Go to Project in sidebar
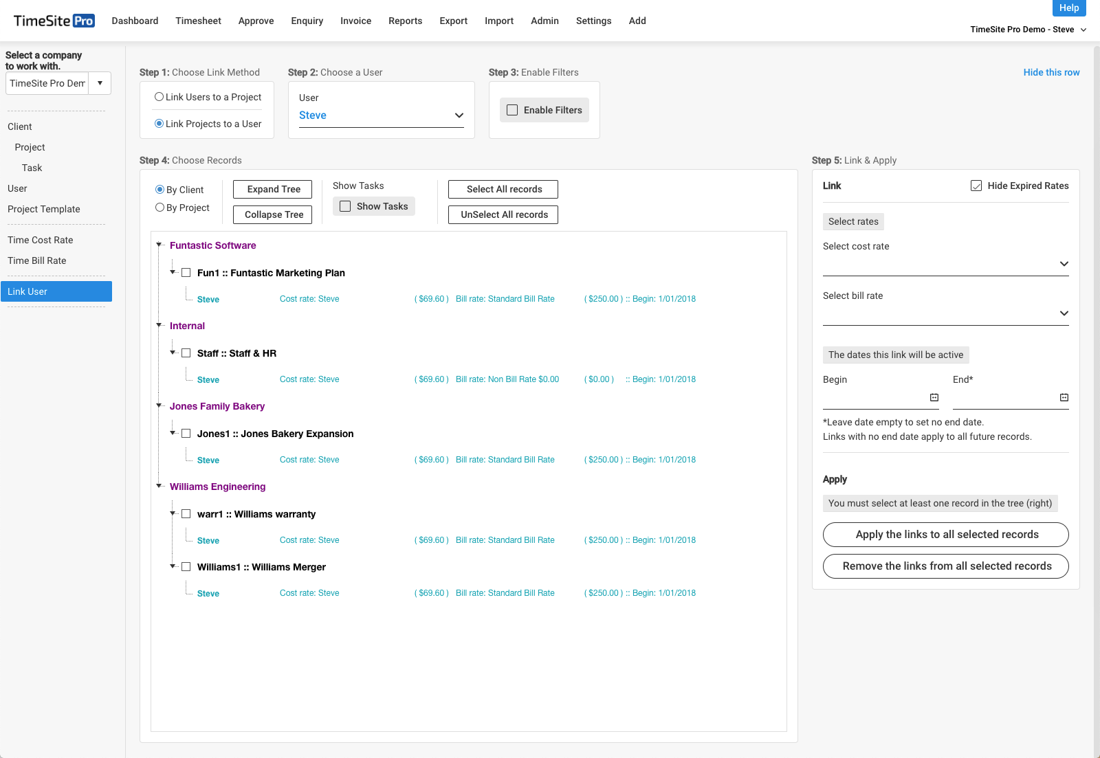The image size is (1100, 758). point(30,147)
